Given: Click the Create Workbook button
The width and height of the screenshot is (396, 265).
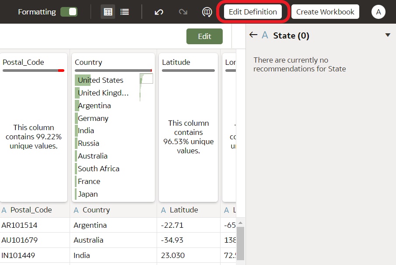Looking at the screenshot, I should tap(325, 12).
